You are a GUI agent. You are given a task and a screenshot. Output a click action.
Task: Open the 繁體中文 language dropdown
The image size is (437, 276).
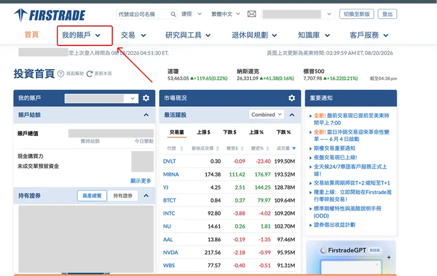pyautogui.click(x=226, y=14)
